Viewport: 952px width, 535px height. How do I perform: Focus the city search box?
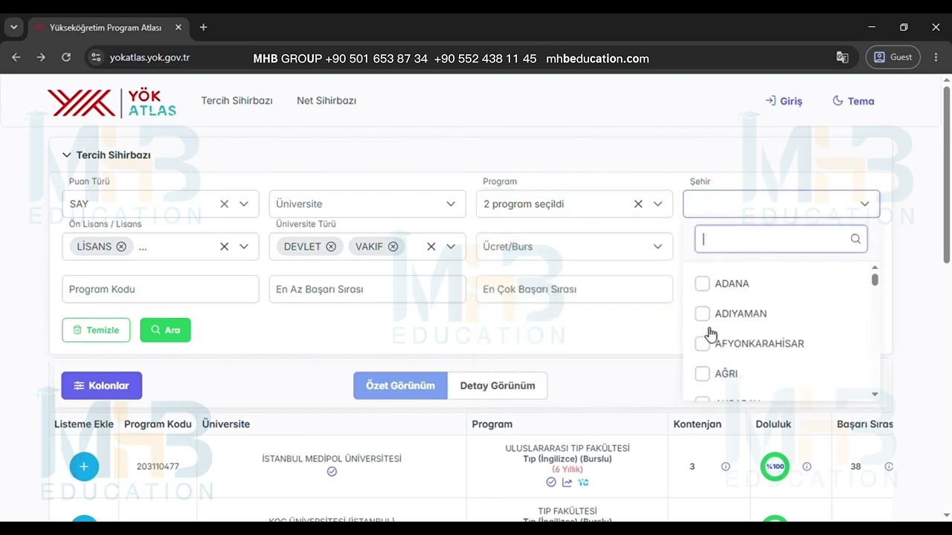click(781, 239)
